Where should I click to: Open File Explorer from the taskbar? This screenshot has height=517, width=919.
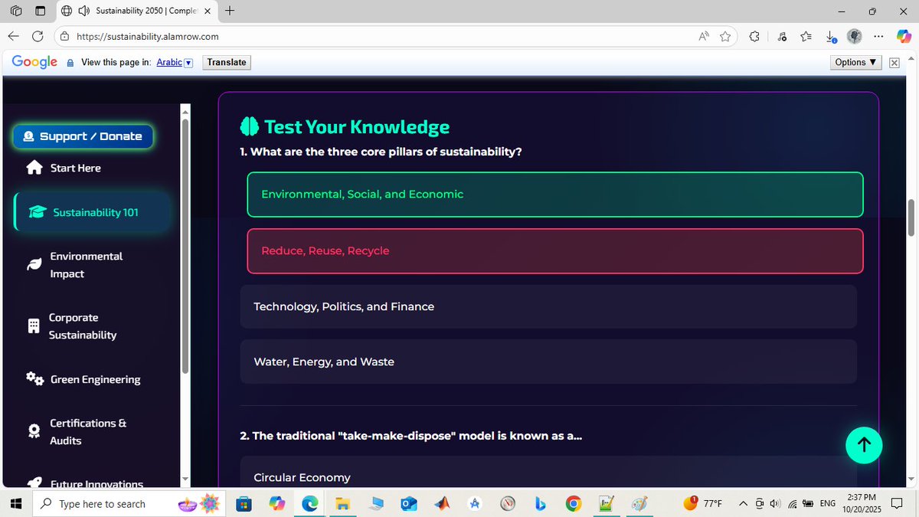tap(342, 503)
